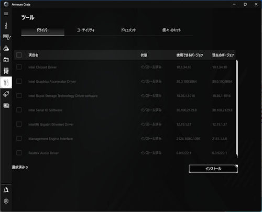262x212 pixels.
Task: Select the Realtek Audio Driver name
Action: coord(43,153)
